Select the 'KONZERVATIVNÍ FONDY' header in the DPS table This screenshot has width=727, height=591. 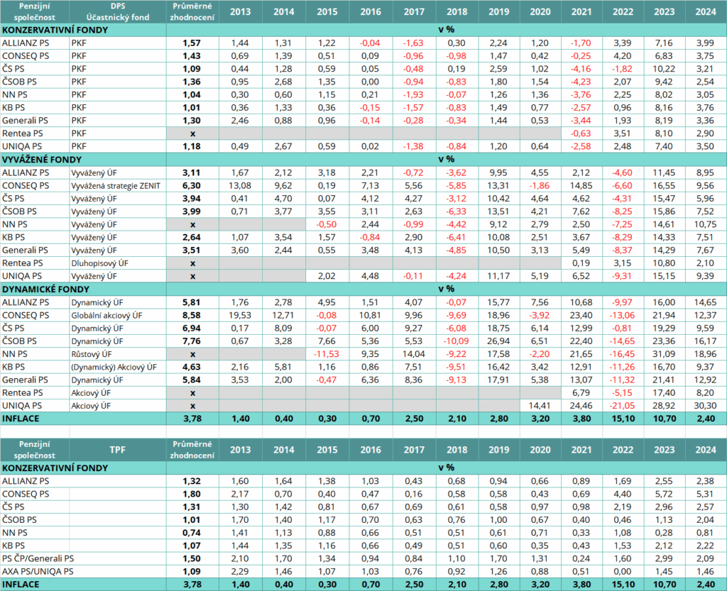55,30
